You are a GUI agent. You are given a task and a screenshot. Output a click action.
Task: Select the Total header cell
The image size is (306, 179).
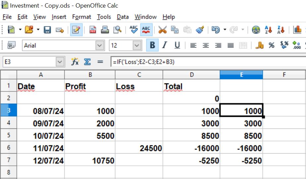point(191,86)
